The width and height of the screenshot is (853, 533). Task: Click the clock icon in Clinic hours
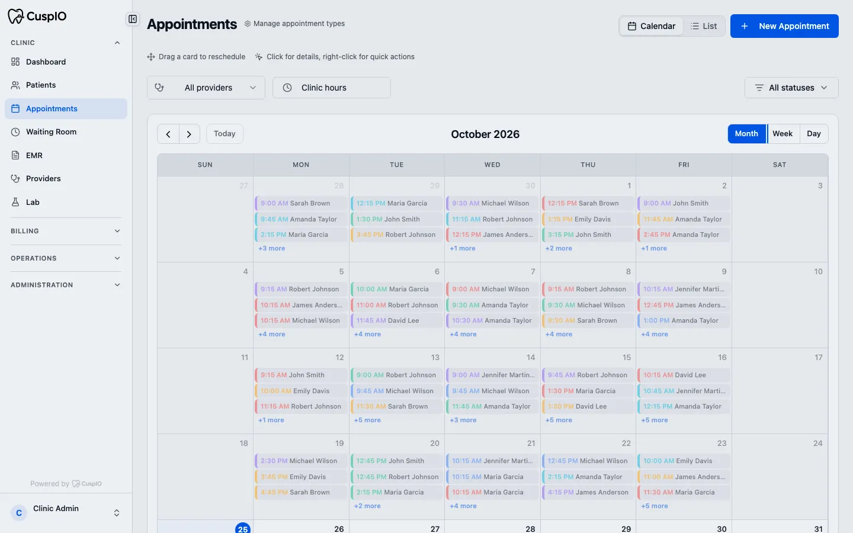point(287,88)
